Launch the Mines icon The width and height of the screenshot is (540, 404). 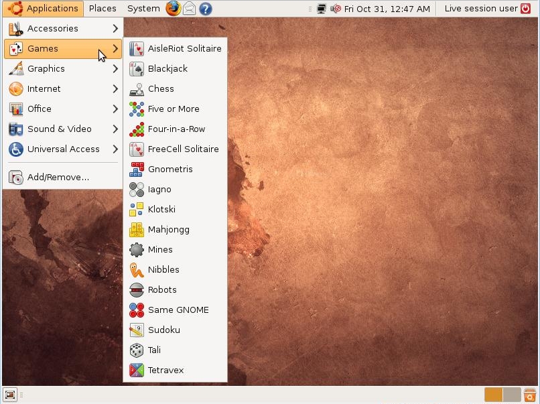coord(137,250)
